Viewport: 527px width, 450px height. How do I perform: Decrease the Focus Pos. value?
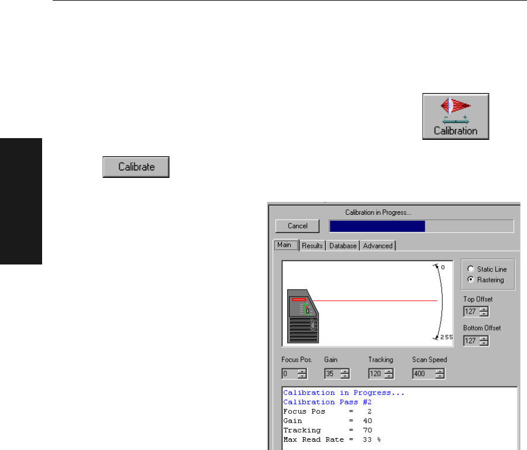point(302,376)
